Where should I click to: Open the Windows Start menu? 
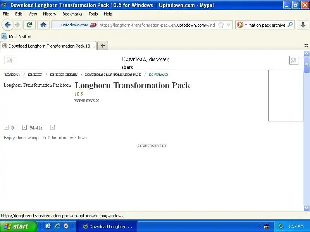[x=18, y=226]
